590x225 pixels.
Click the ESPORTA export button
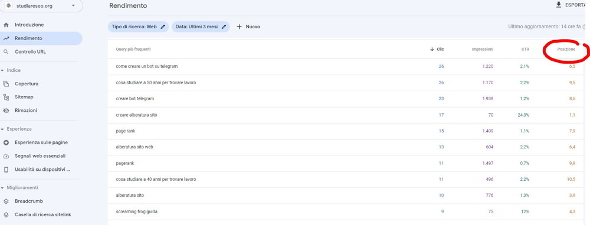571,5
